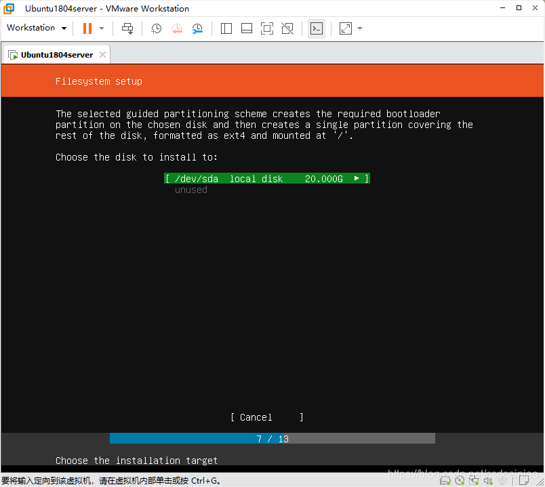Viewport: 545px width, 487px height.
Task: Select the Ubuntu1804server tab
Action: [x=57, y=55]
